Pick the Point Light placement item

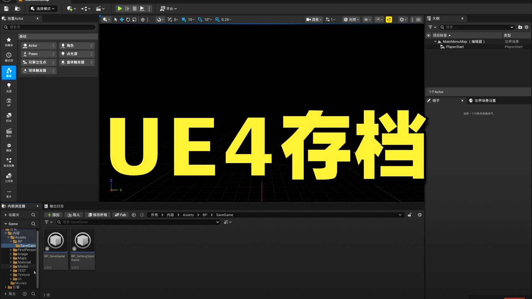tap(77, 54)
